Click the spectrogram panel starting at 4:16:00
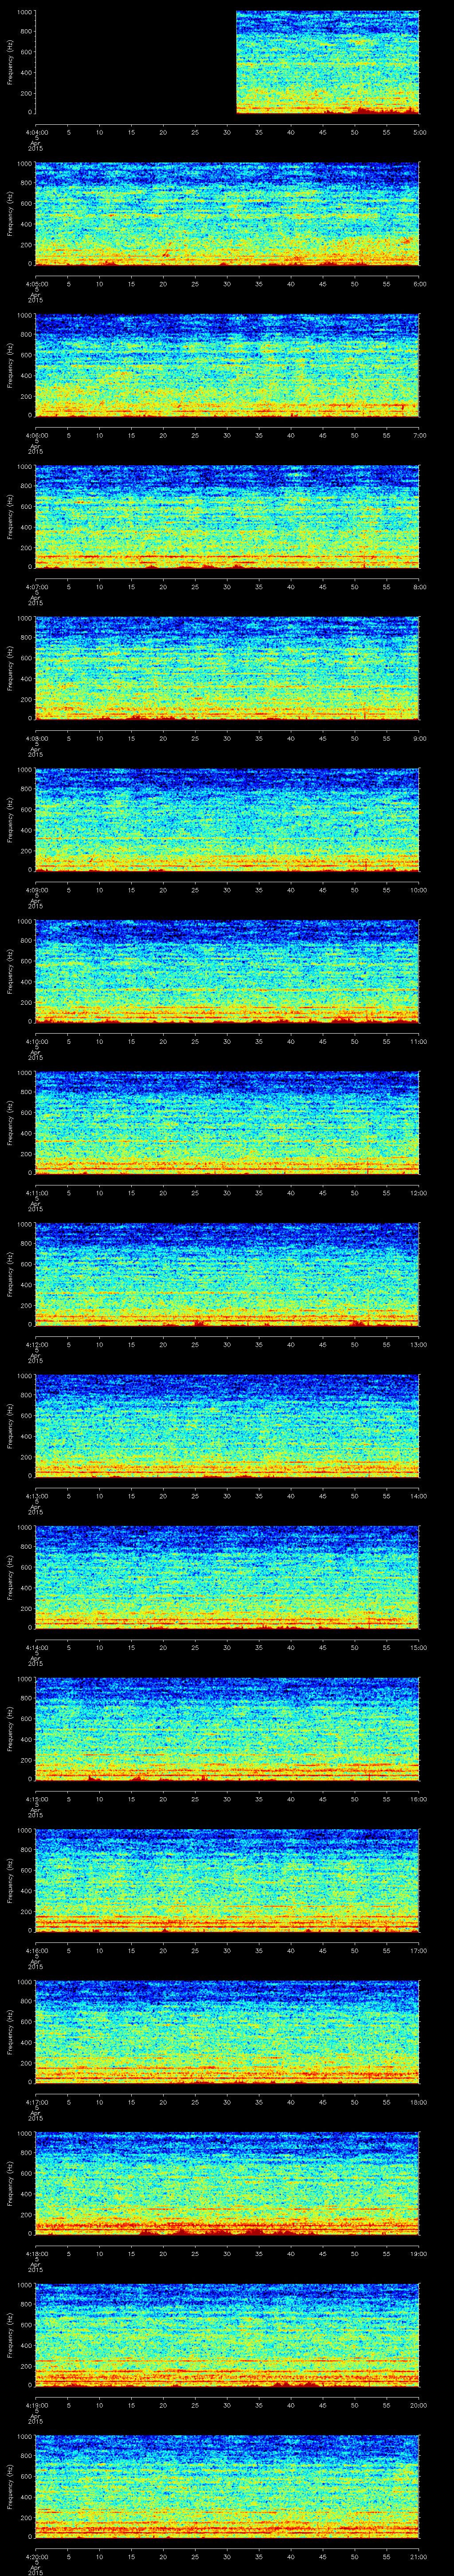This screenshot has height=2576, width=454. pos(227,1881)
